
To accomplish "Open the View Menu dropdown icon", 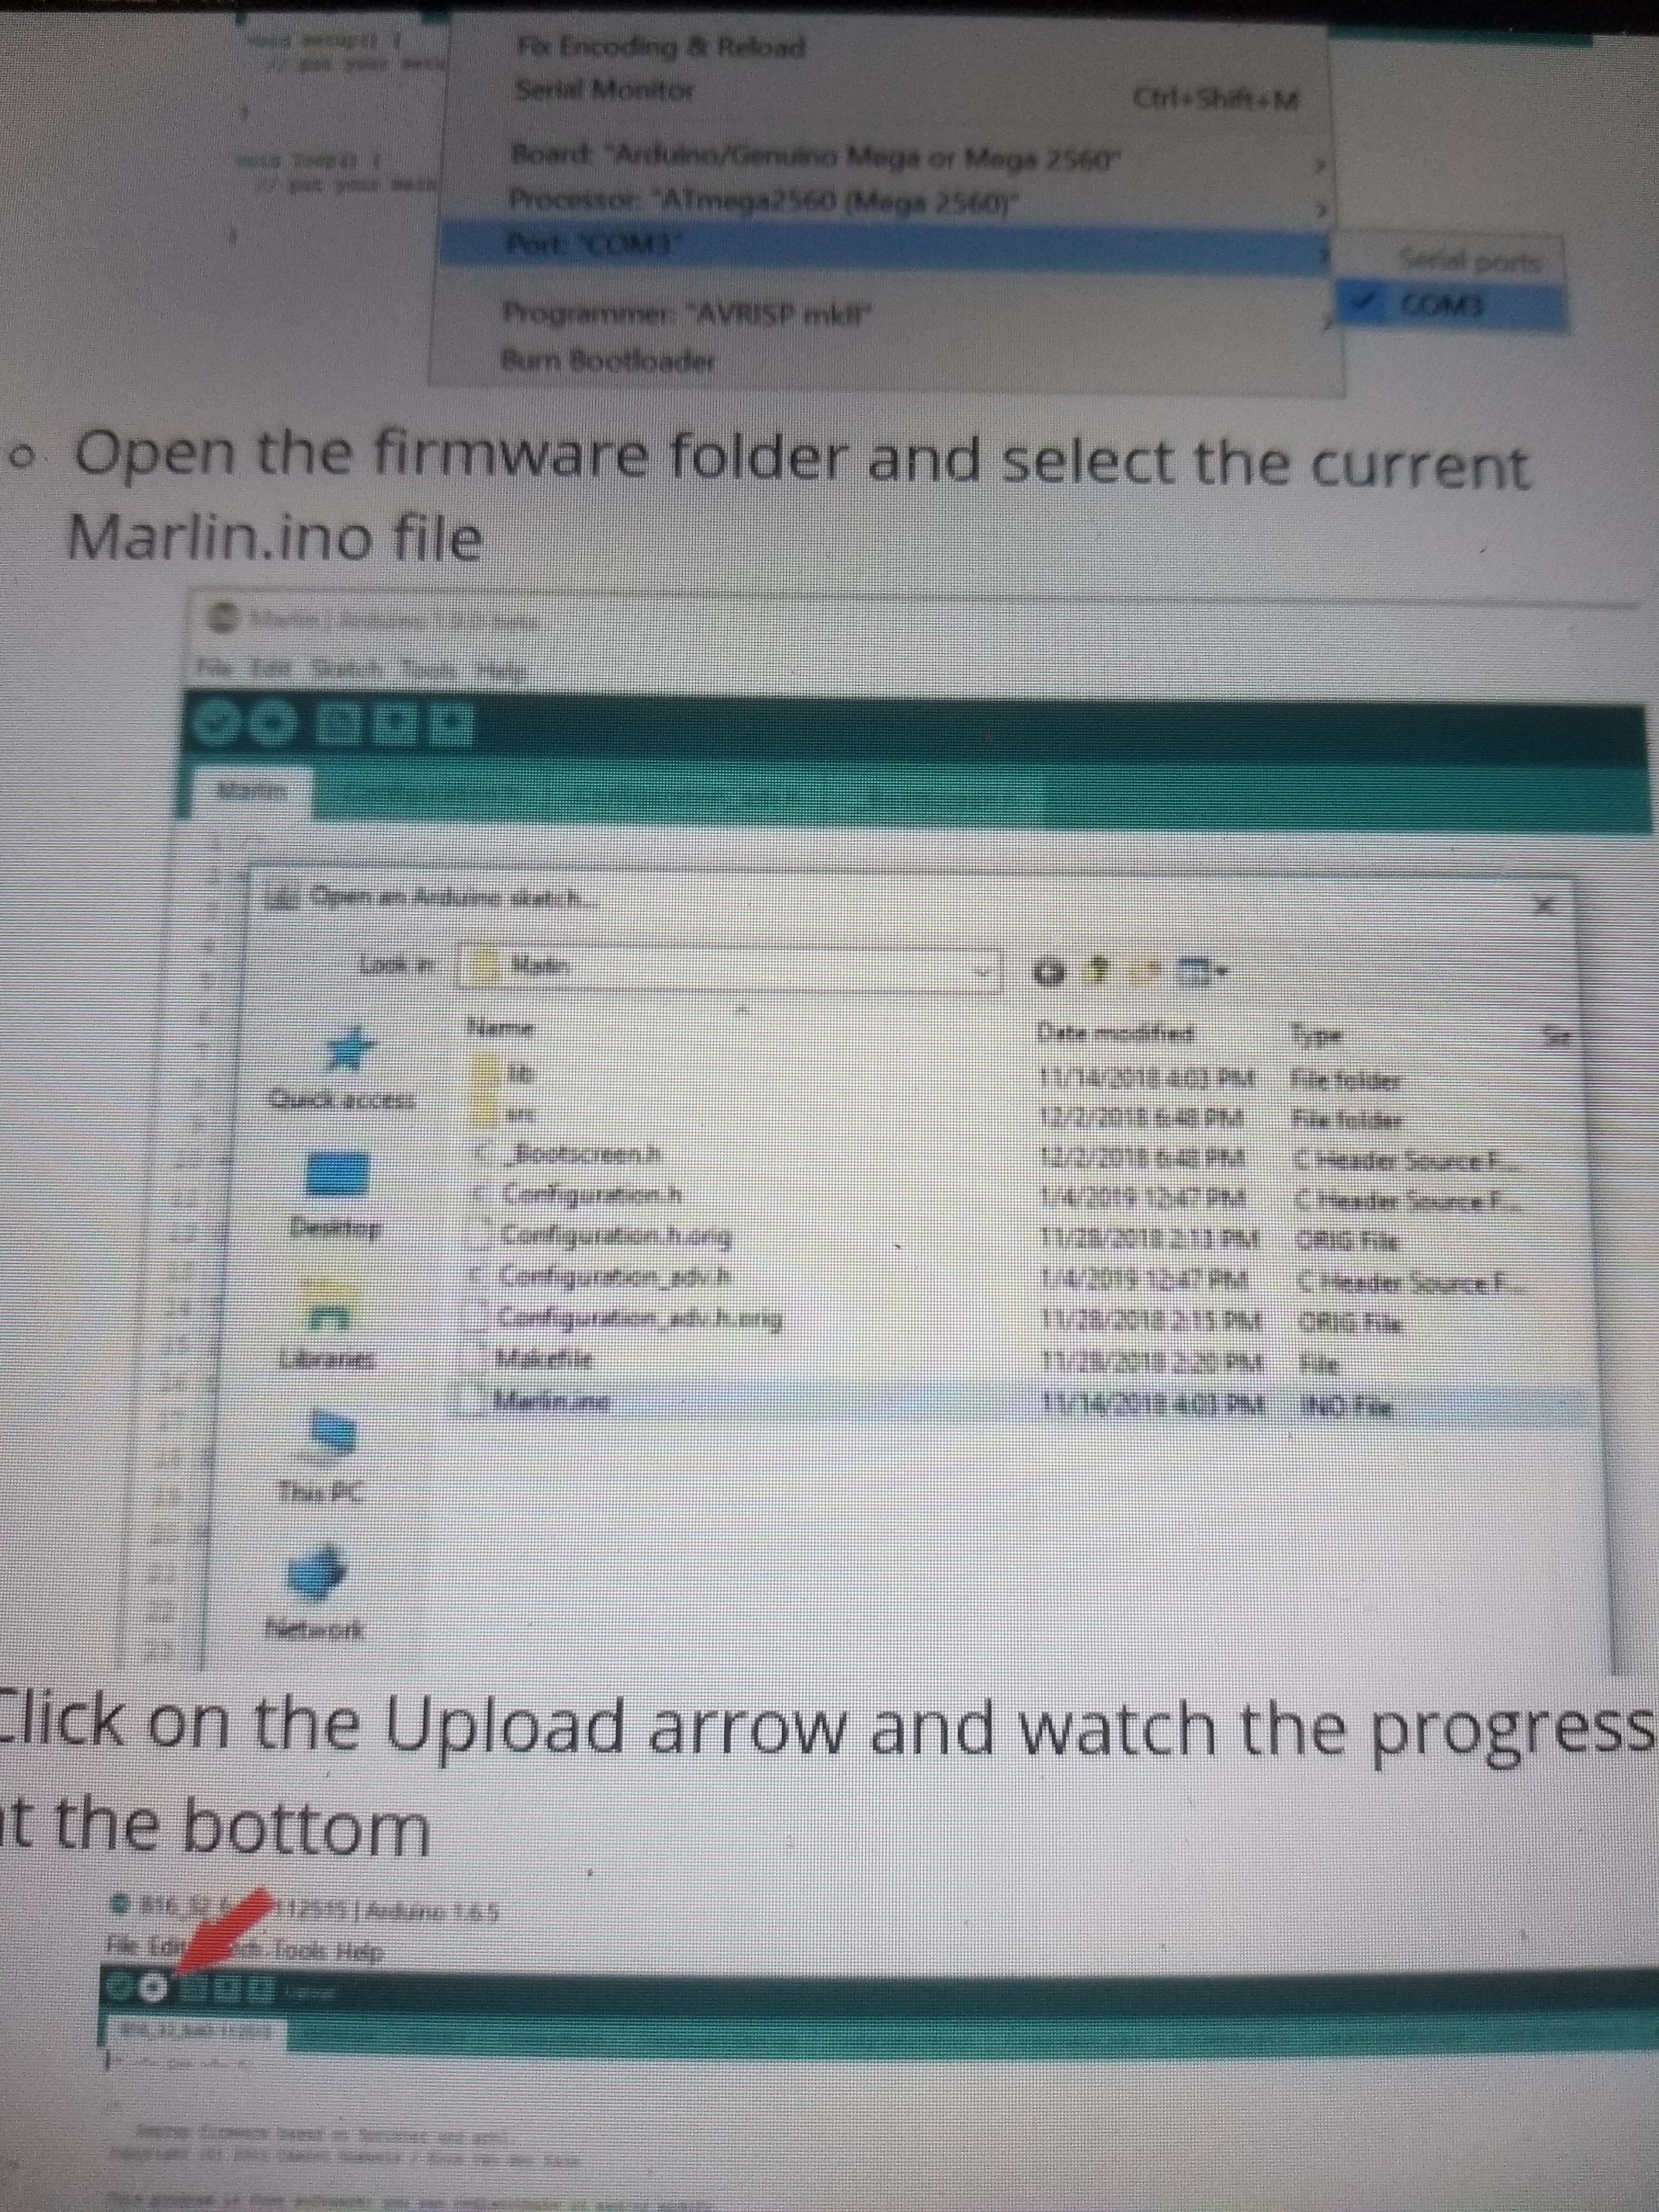I will [1199, 971].
